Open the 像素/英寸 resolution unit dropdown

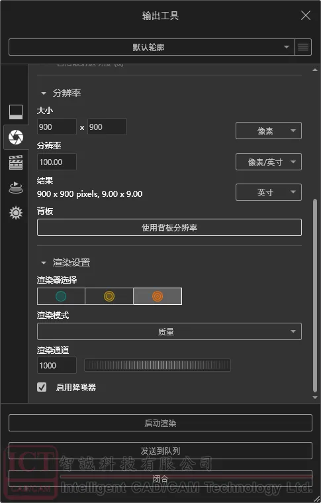269,162
